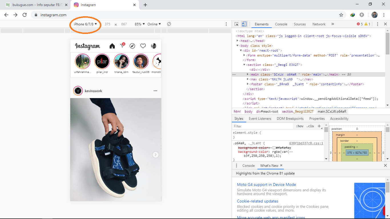Image resolution: width=390 pixels, height=219 pixels.
Task: Switch to the Network tab
Action: [x=319, y=24]
